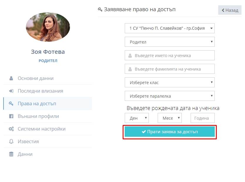Screen dimensions: 245x182
Task: Click the key icon beside Права на достъп
Action: [11, 103]
